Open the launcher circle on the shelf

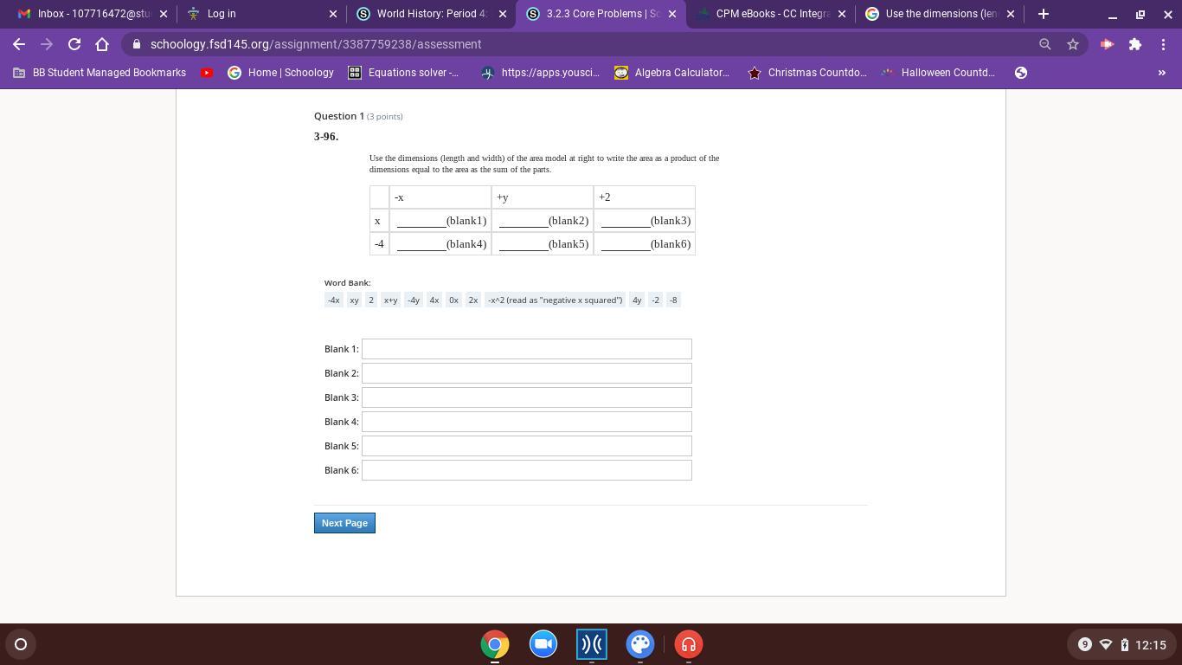21,644
